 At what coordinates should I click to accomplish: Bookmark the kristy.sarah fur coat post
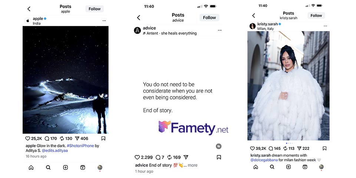(x=324, y=148)
